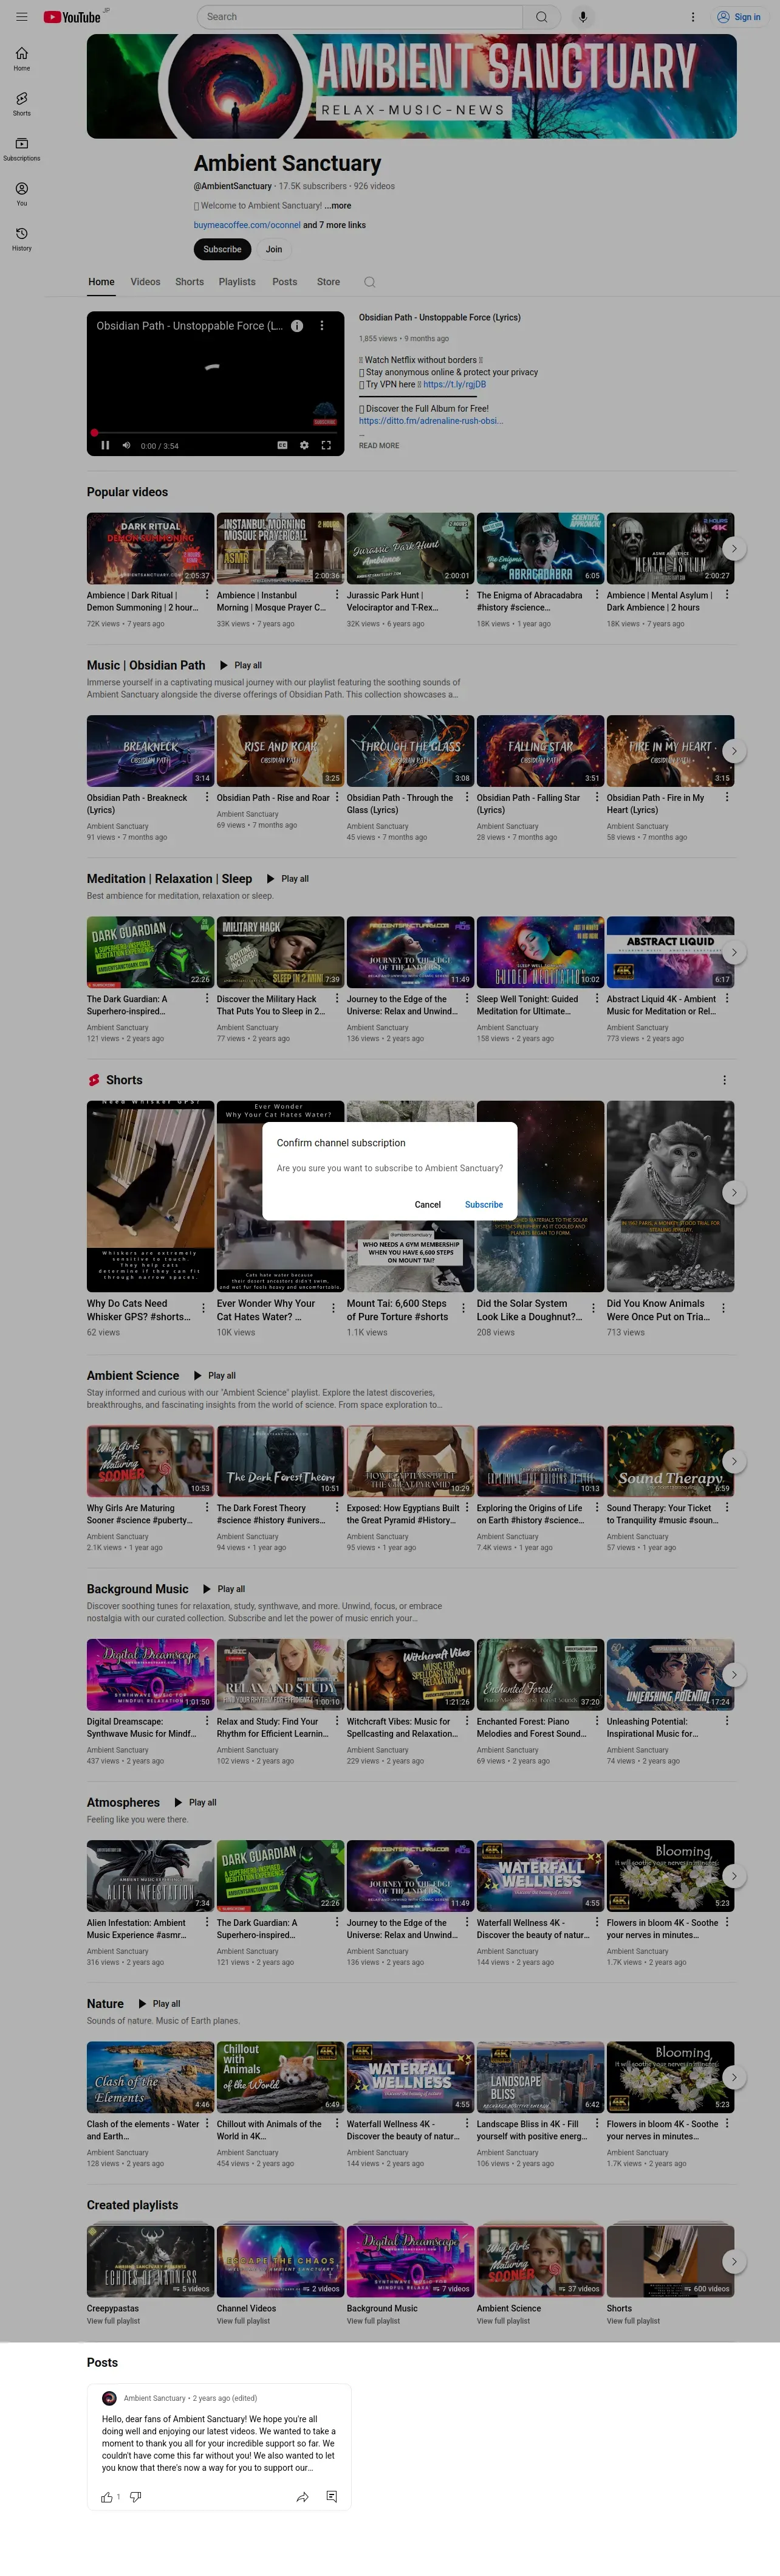The image size is (780, 2576).
Task: Show next Nature videos with the arrow
Action: click(734, 2077)
